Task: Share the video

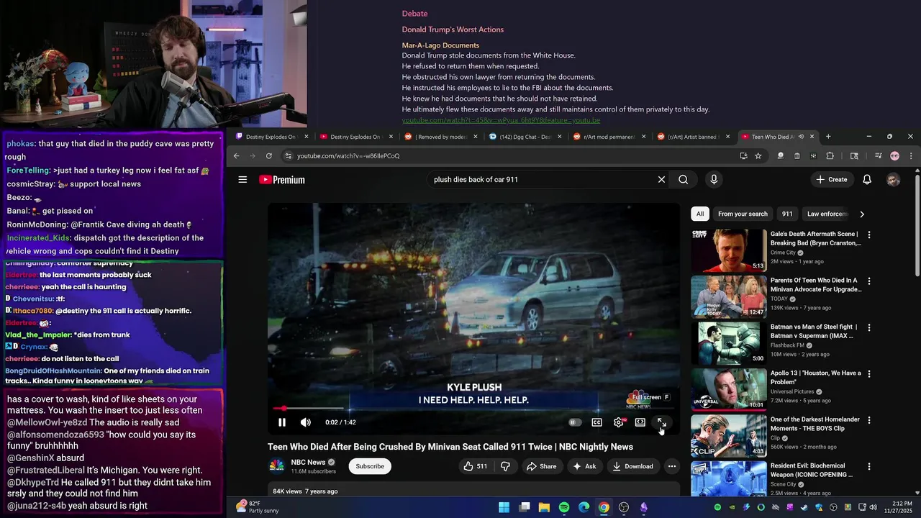Action: coord(541,466)
